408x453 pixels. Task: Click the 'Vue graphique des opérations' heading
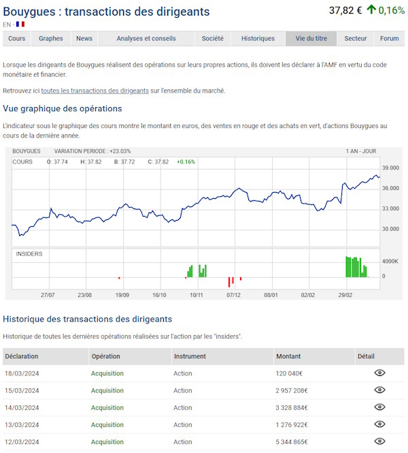click(63, 108)
